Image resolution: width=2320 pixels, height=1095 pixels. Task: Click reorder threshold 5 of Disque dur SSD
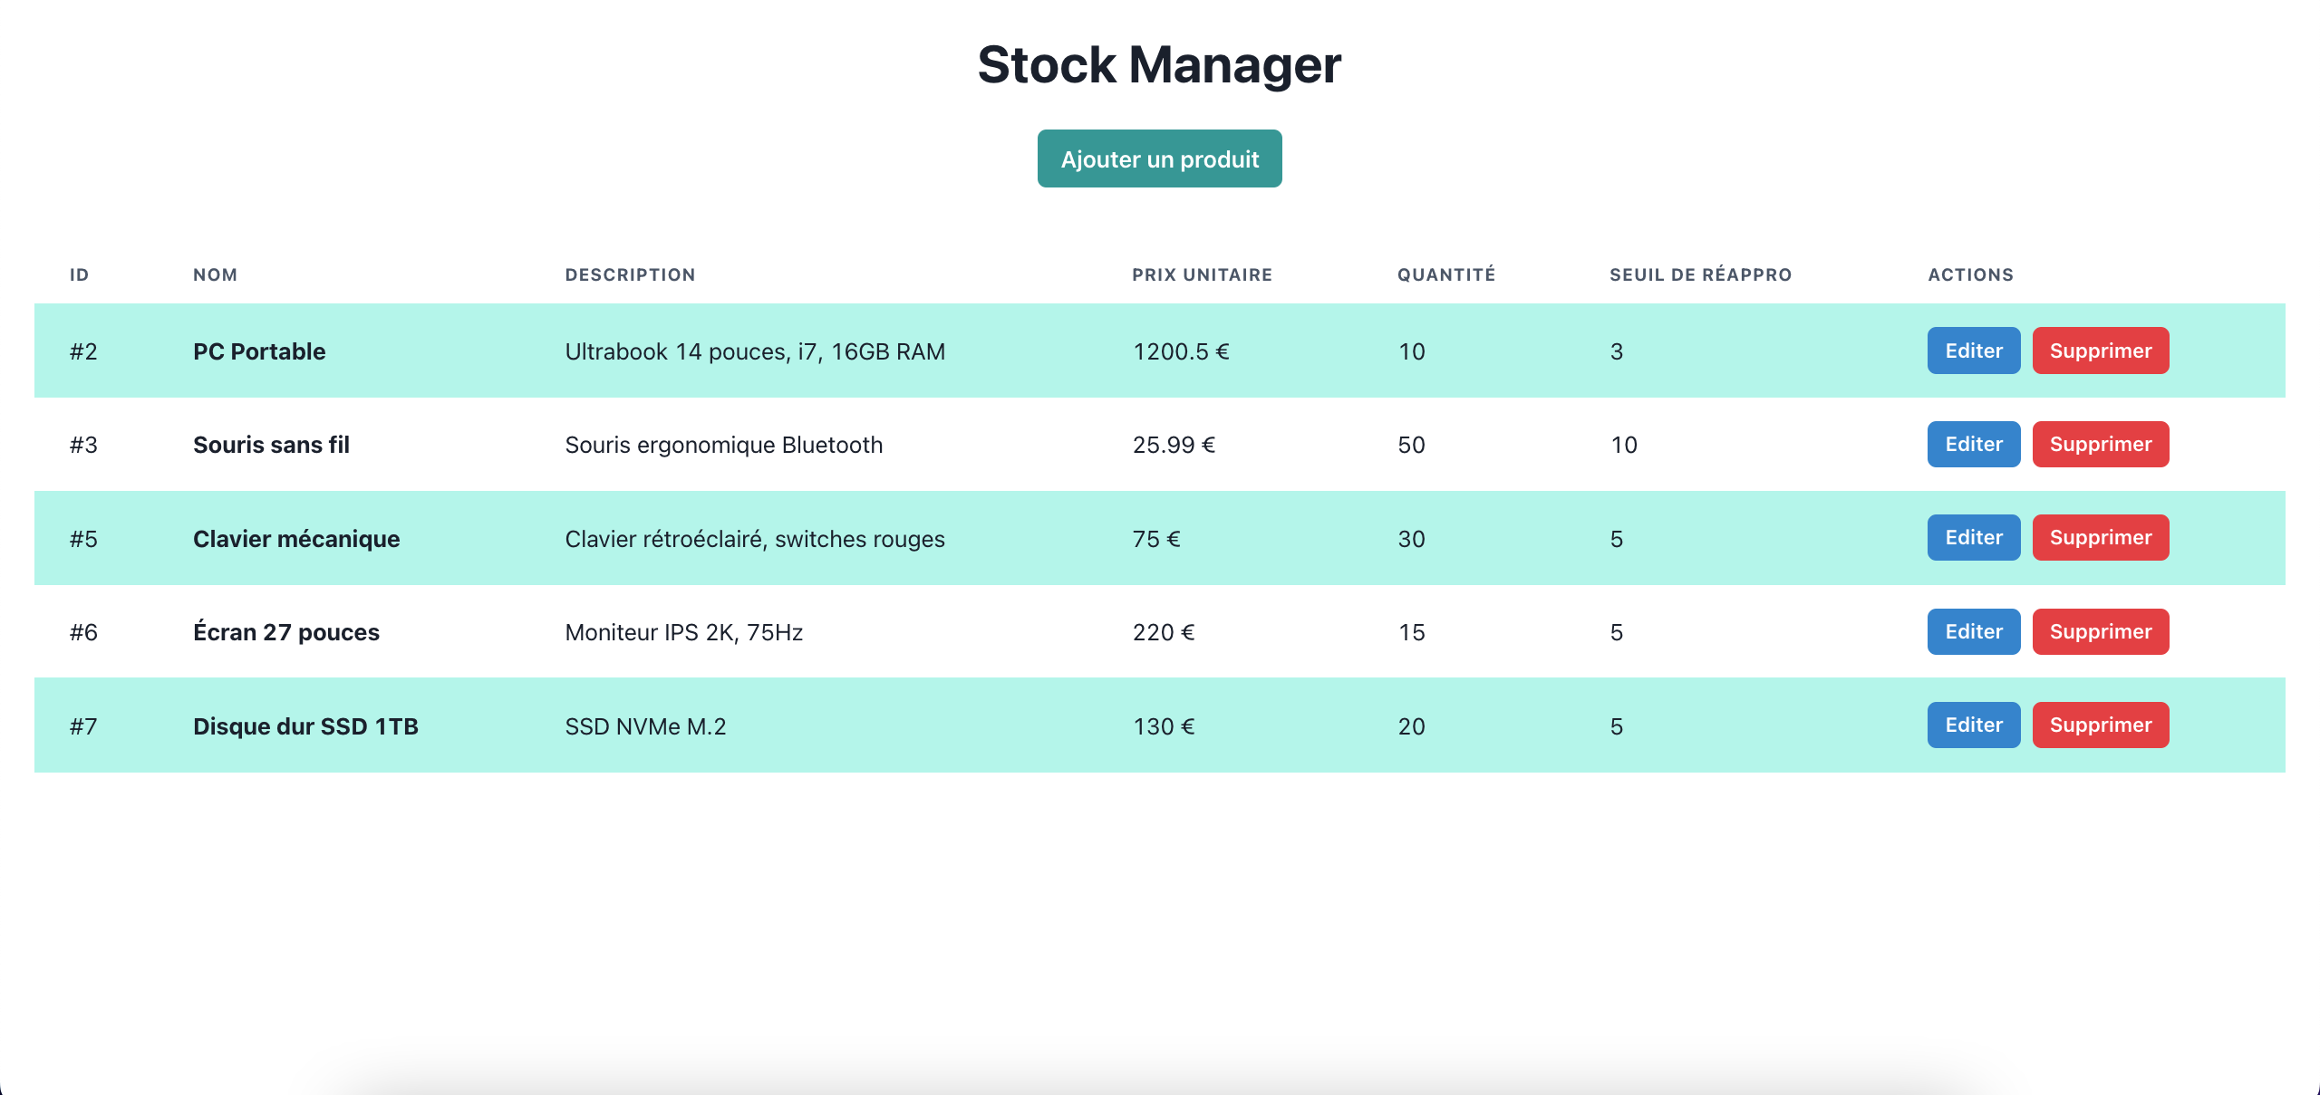1617,726
